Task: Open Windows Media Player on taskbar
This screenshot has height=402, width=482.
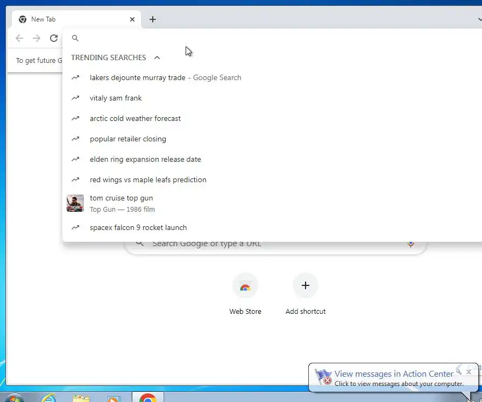Action: [x=114, y=399]
